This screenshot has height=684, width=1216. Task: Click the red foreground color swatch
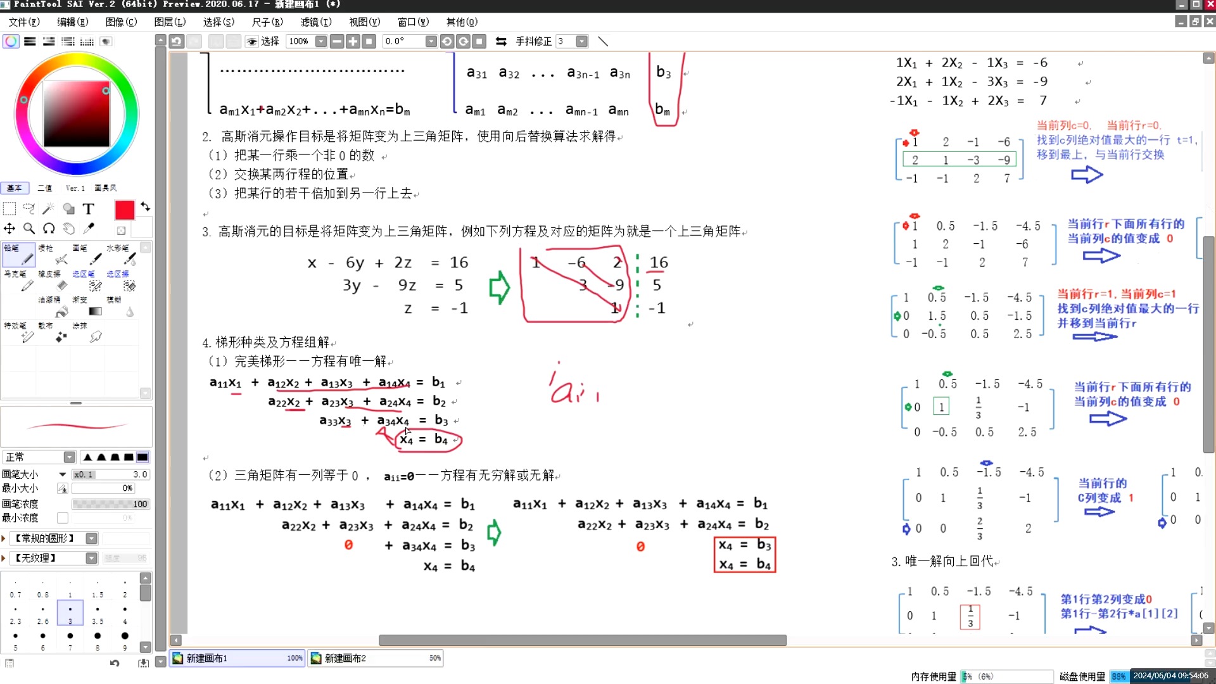tap(124, 210)
